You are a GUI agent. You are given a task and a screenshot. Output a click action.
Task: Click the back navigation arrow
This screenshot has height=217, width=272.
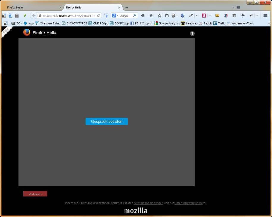34,16
